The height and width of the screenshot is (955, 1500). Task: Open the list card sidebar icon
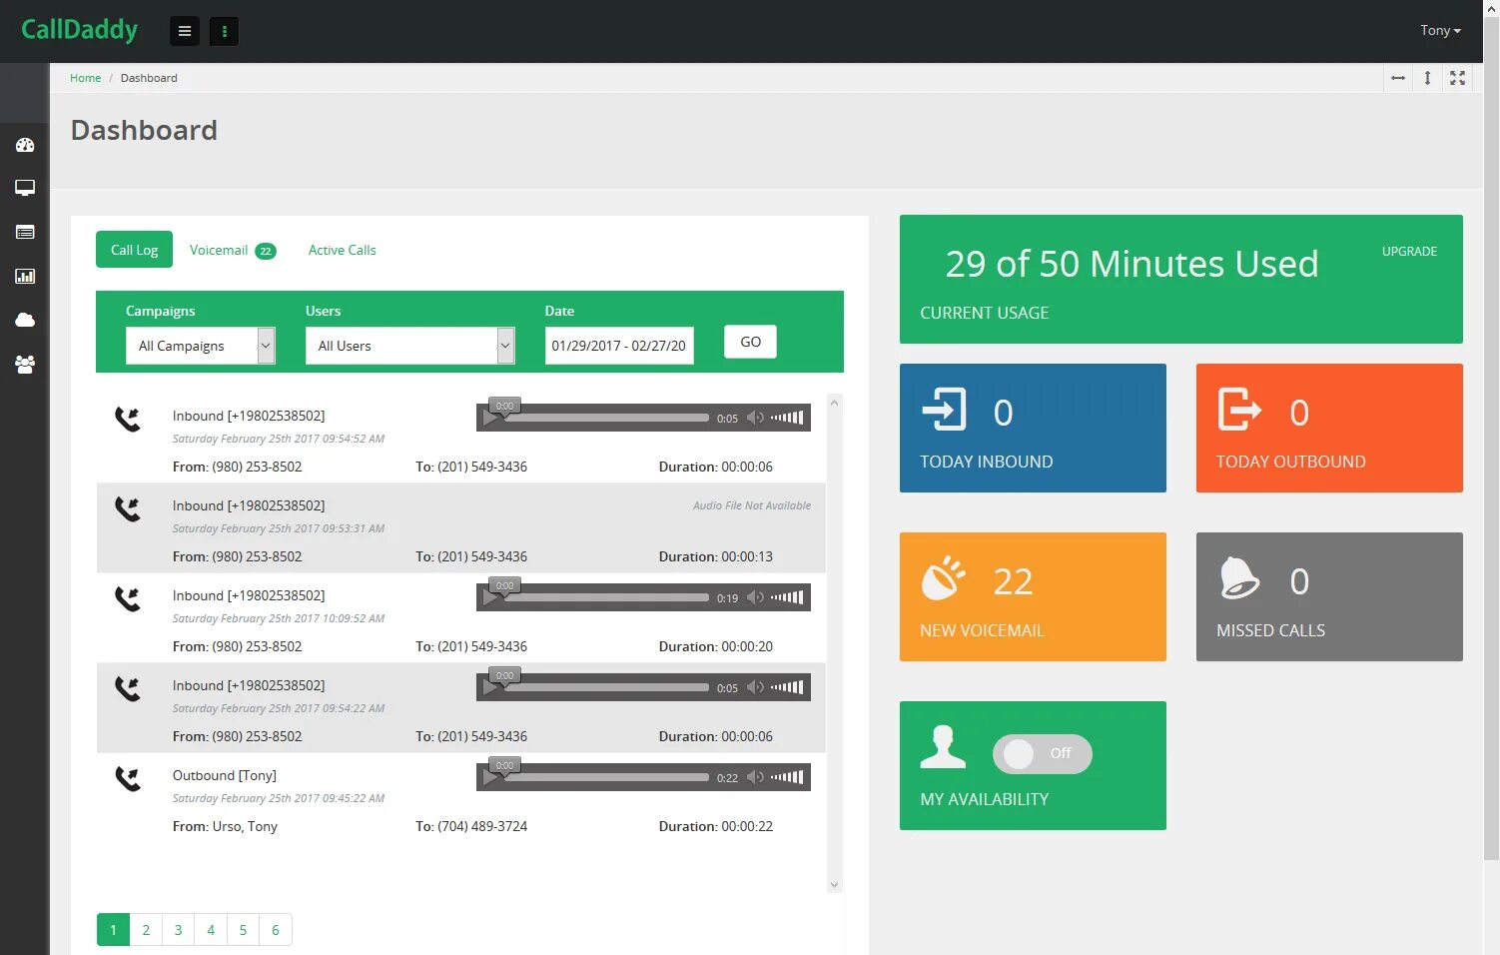click(25, 232)
